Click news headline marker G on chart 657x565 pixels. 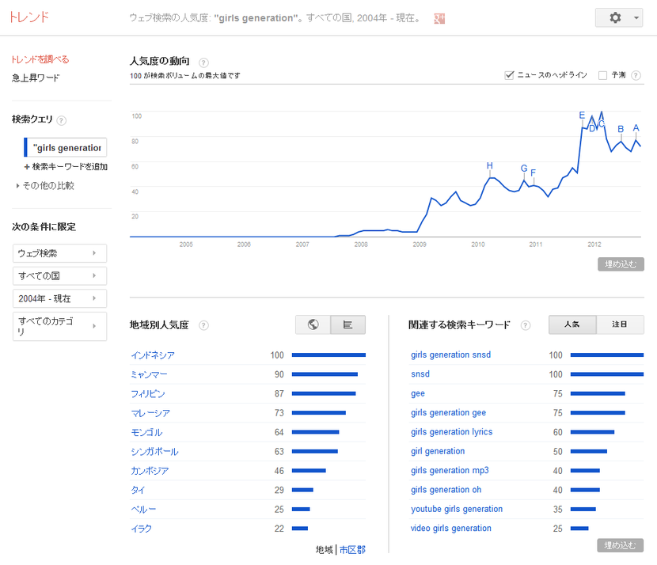(x=524, y=169)
